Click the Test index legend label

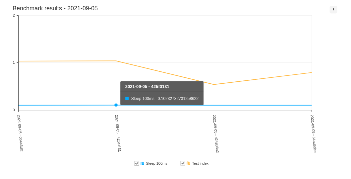click(200, 163)
